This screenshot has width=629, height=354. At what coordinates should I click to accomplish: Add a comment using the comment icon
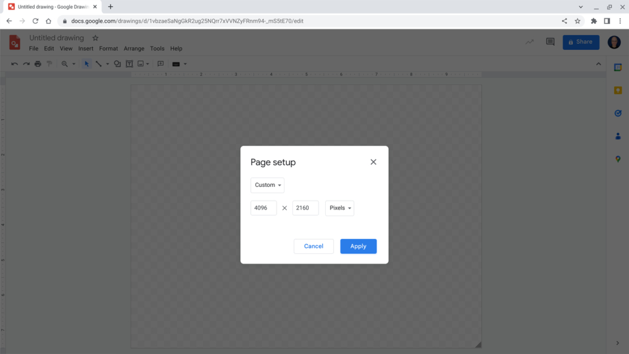tap(160, 63)
